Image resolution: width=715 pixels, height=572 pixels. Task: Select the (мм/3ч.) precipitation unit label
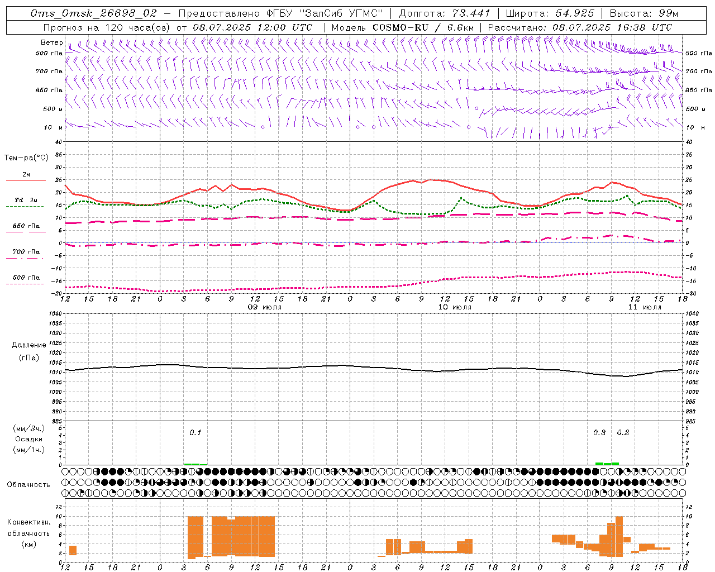click(29, 428)
